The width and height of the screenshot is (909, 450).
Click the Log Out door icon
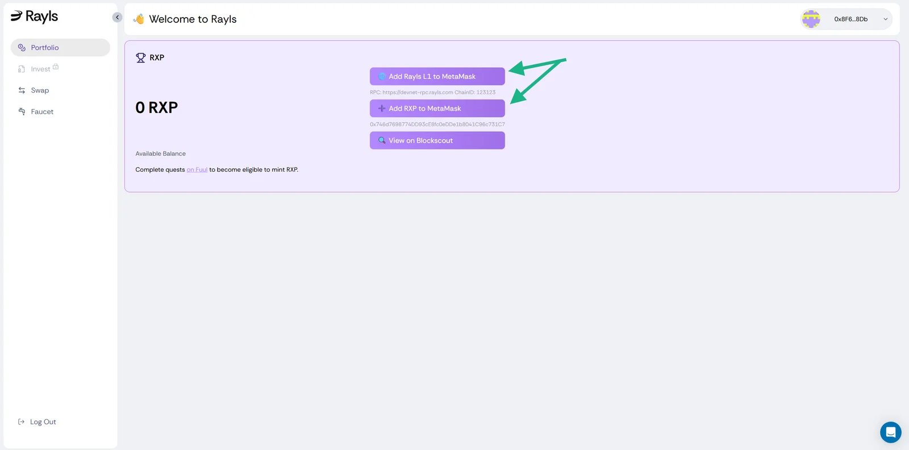click(x=21, y=422)
